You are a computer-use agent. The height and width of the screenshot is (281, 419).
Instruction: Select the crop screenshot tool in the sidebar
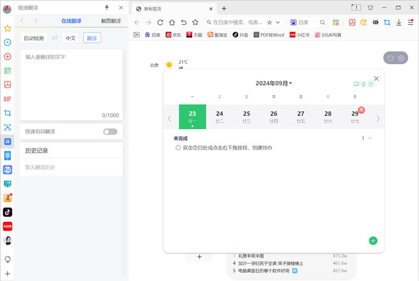pyautogui.click(x=7, y=113)
